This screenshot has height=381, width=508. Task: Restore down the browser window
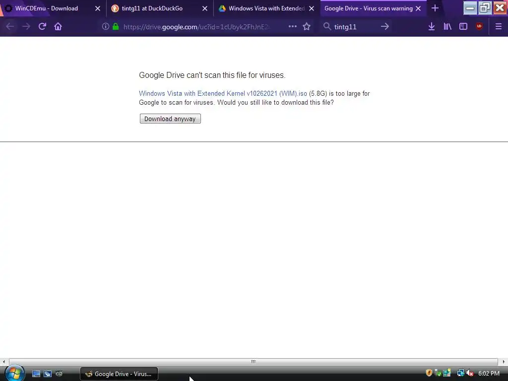pyautogui.click(x=485, y=8)
